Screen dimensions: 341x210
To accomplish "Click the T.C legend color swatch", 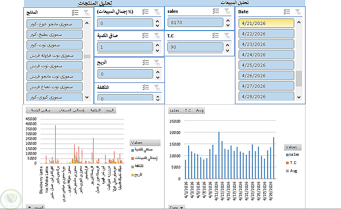I will click(x=287, y=163).
